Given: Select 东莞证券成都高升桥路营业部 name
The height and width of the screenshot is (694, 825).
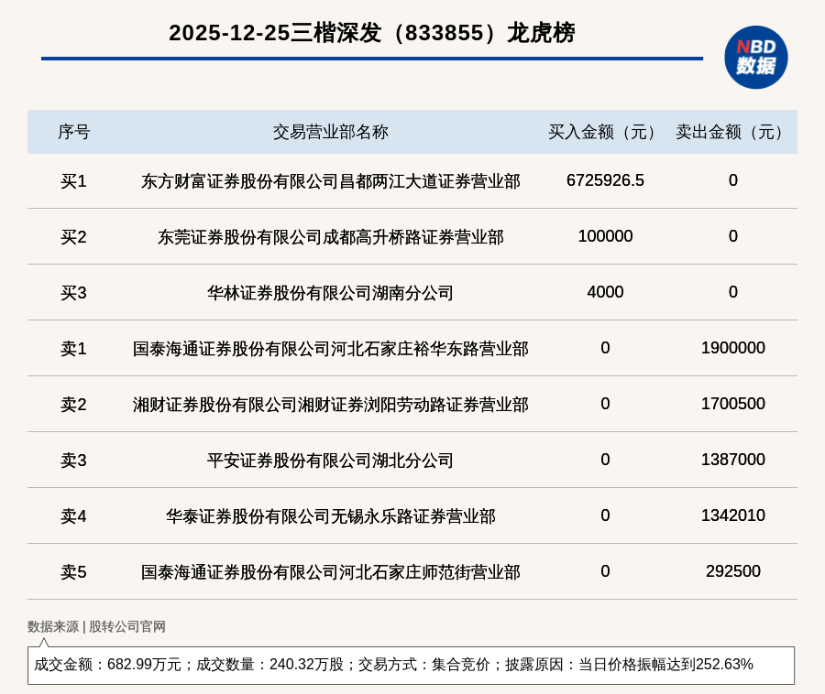Looking at the screenshot, I should (330, 237).
